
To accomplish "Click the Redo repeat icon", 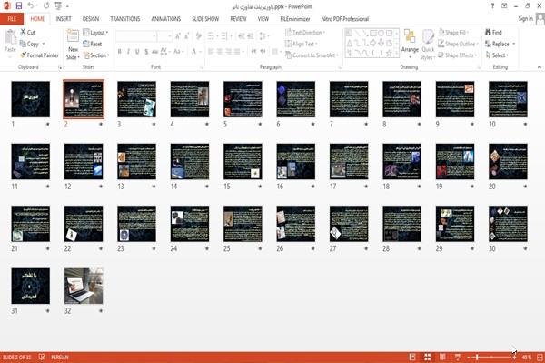I will (46, 5).
